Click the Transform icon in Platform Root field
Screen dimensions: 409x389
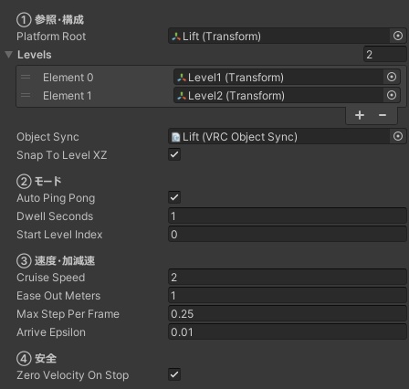(x=176, y=37)
